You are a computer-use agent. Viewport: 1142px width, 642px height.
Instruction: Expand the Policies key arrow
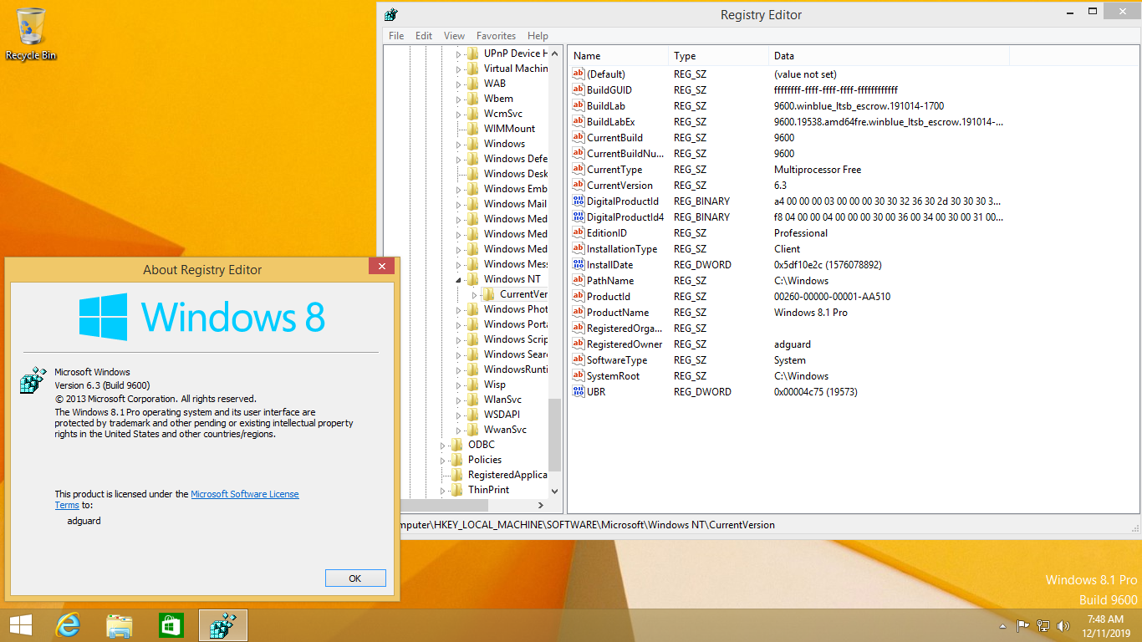tap(443, 461)
